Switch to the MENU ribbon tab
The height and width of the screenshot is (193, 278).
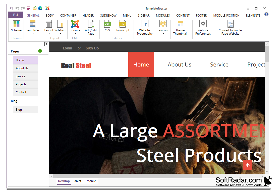127,15
